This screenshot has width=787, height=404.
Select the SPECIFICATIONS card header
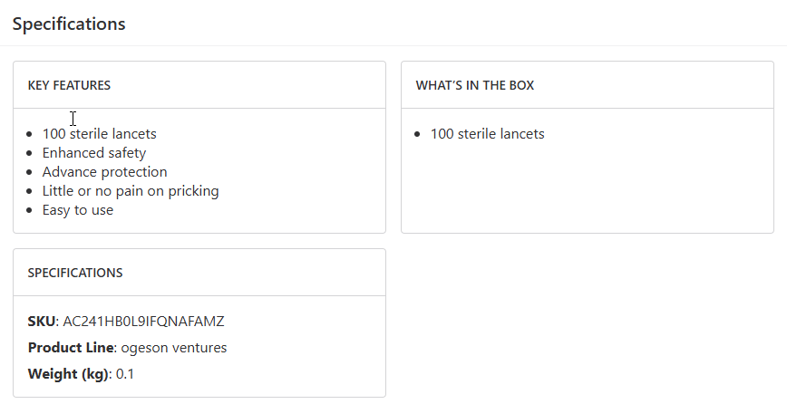75,273
